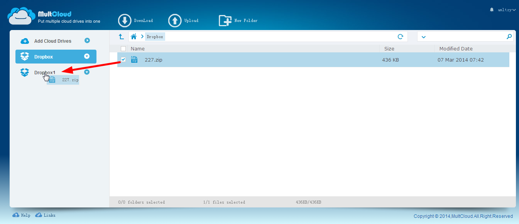The width and height of the screenshot is (519, 224).
Task: Select the Dropbox drive in sidebar
Action: 56,57
